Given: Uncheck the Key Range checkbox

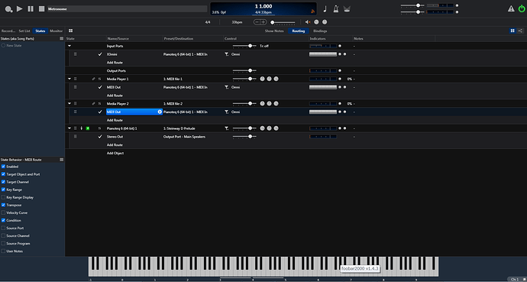Looking at the screenshot, I should click(3, 190).
